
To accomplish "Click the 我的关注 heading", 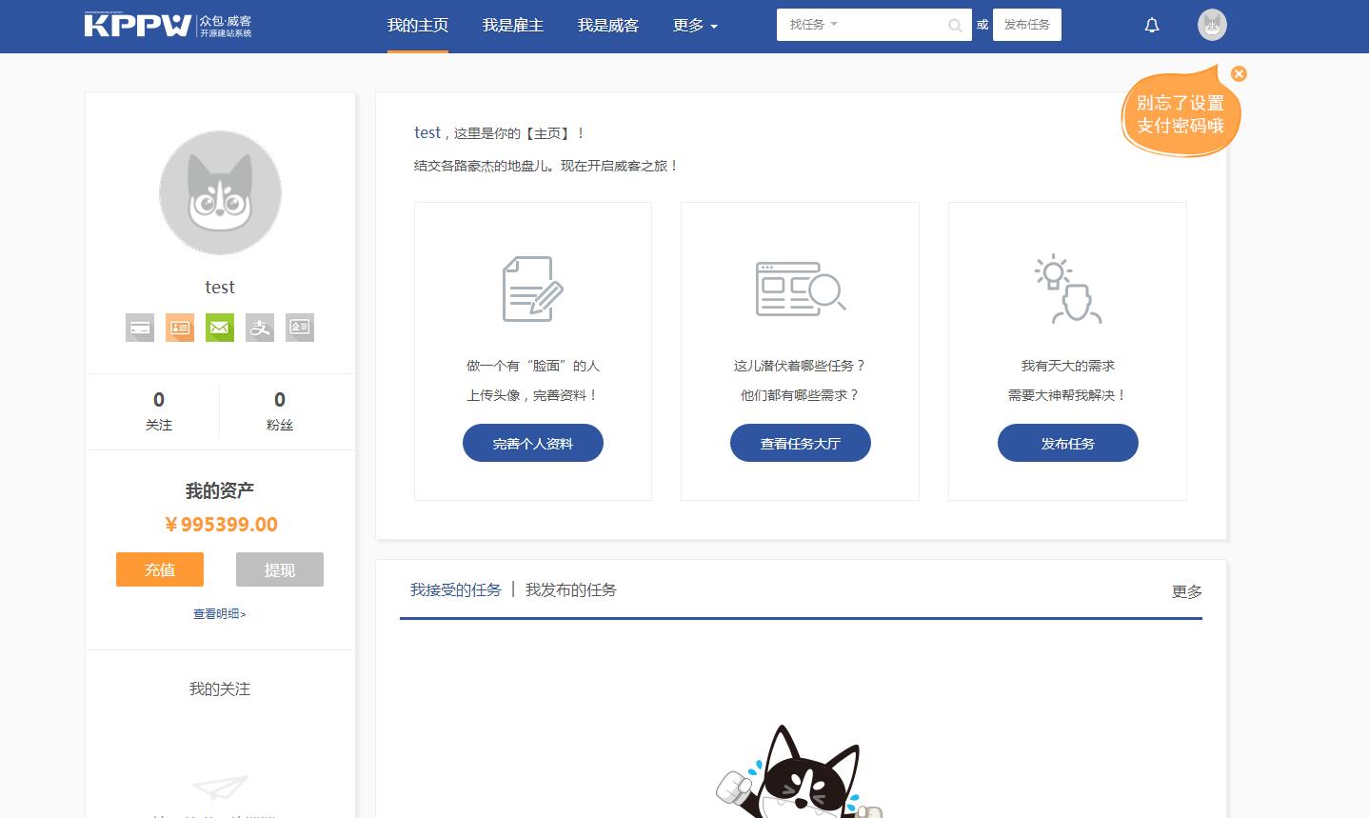I will [x=220, y=689].
